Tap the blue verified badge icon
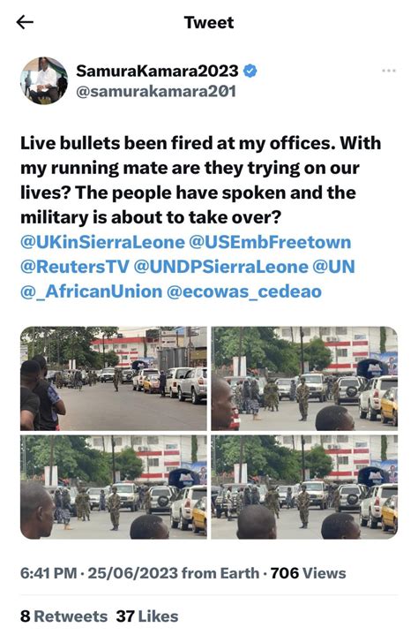Viewport: 418px width, 635px height. point(250,72)
